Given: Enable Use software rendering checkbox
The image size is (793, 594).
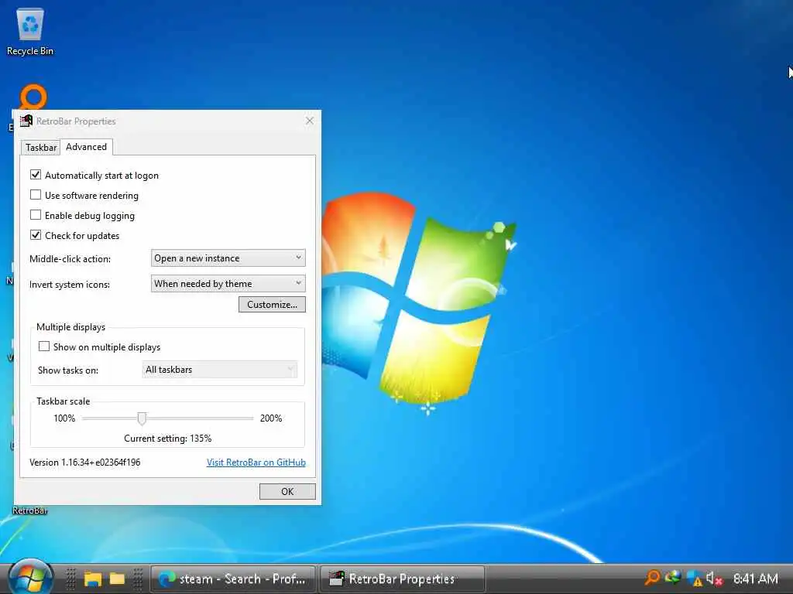Looking at the screenshot, I should 36,195.
